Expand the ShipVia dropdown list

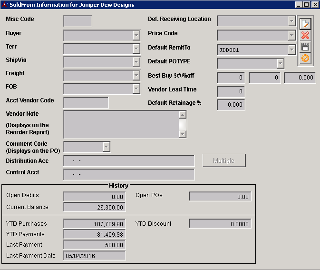point(136,62)
